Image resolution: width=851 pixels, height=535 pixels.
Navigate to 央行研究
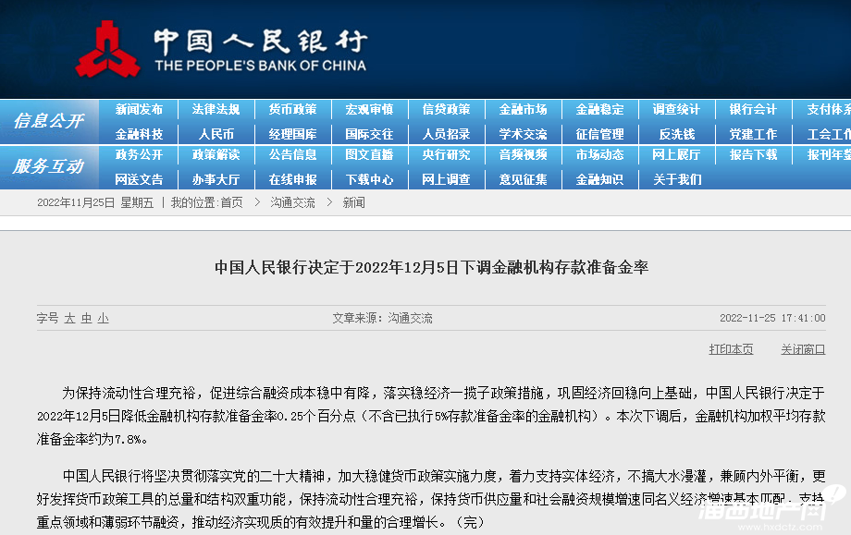click(x=446, y=155)
